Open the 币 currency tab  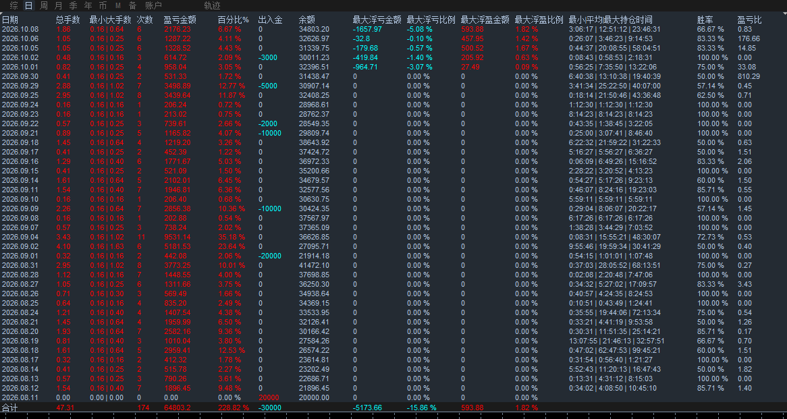[103, 6]
